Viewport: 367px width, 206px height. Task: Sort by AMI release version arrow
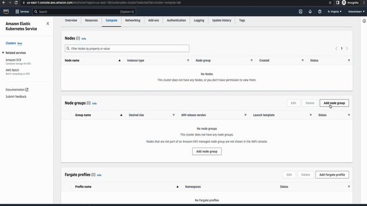[x=245, y=115]
